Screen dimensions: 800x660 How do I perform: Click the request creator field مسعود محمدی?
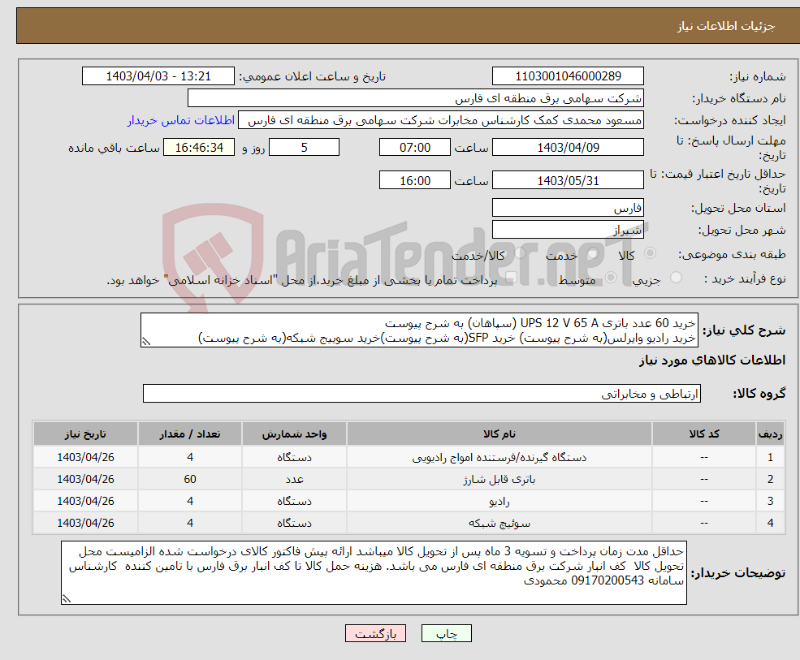[x=441, y=120]
